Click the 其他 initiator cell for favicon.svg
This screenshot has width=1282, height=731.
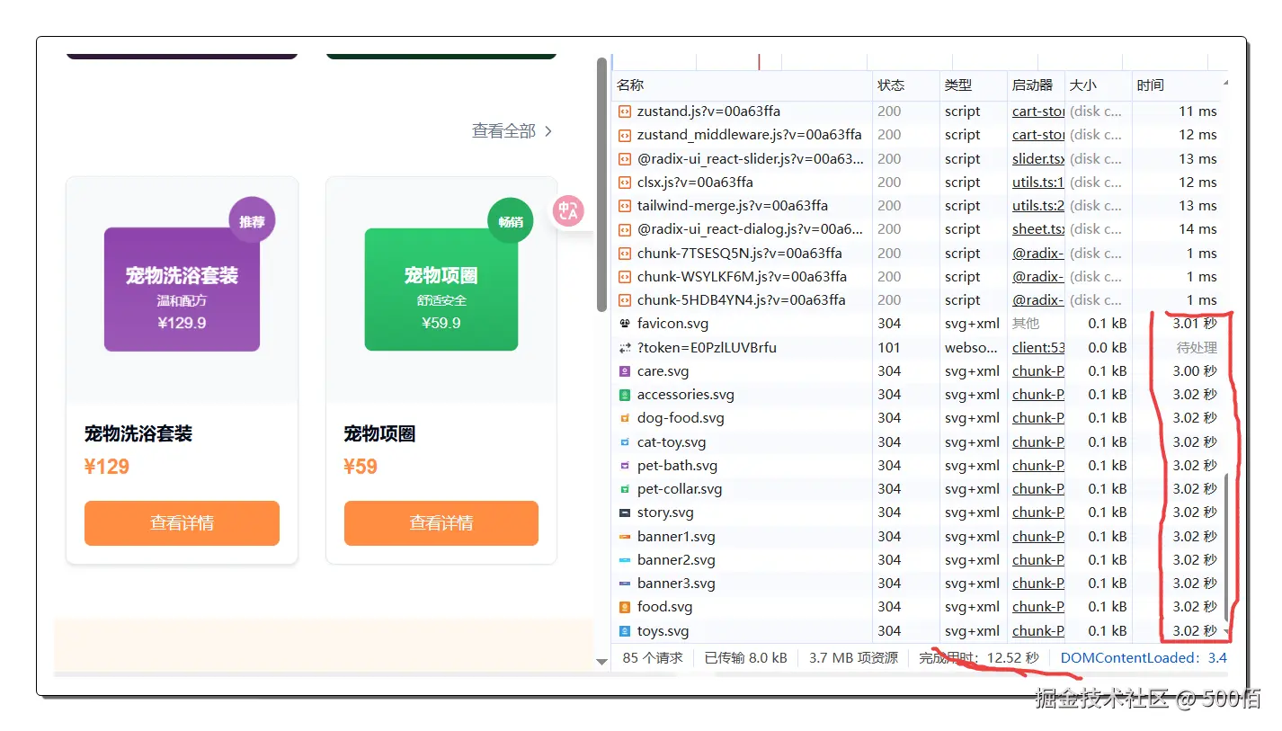coord(1026,324)
